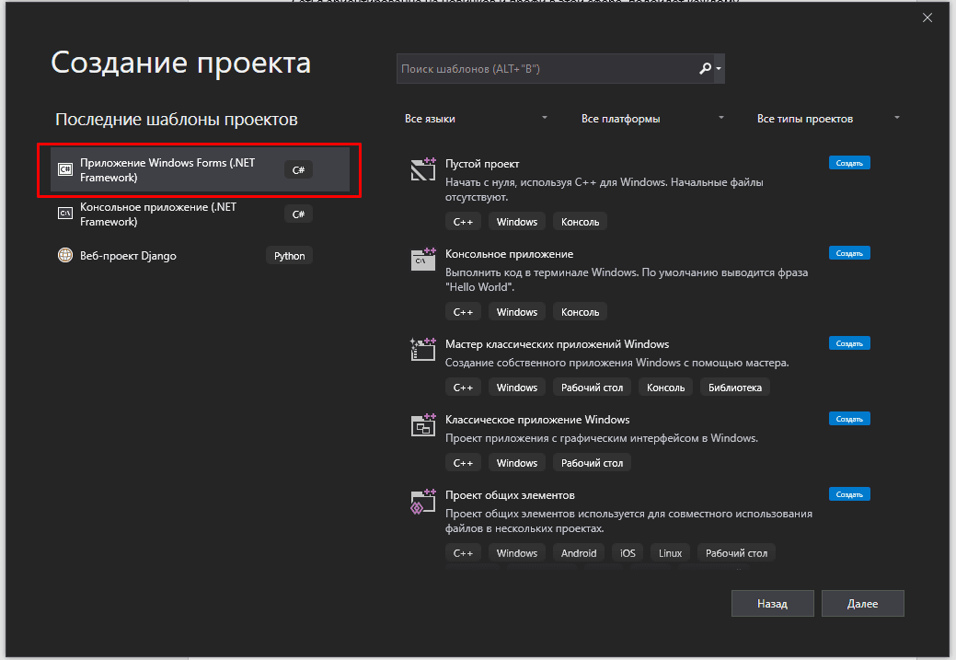956x660 pixels.
Task: Click the Консольное приложение template icon
Action: click(x=422, y=260)
